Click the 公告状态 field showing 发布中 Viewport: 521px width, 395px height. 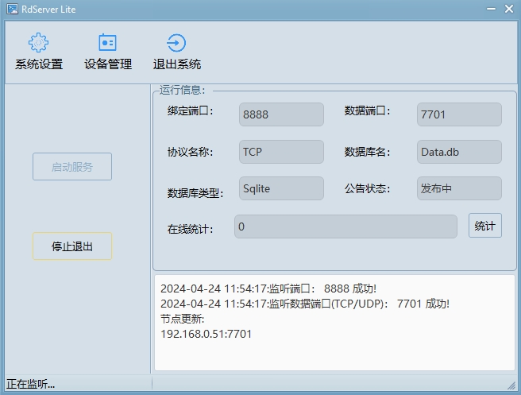tap(458, 189)
